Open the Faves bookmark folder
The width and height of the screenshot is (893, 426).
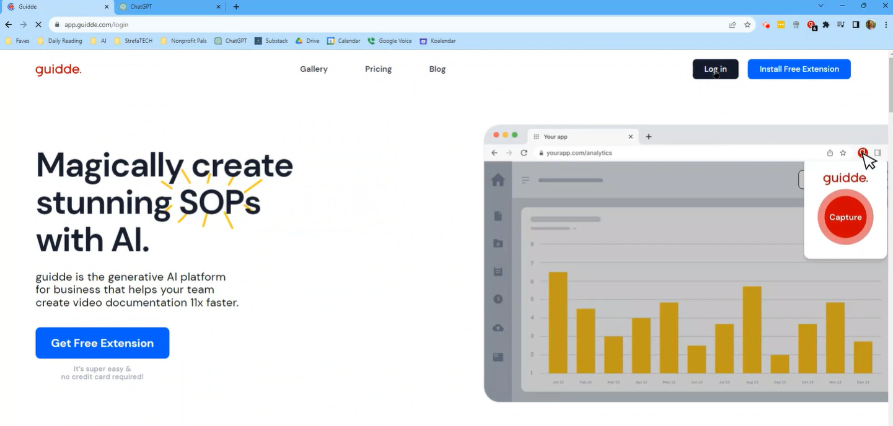(17, 41)
